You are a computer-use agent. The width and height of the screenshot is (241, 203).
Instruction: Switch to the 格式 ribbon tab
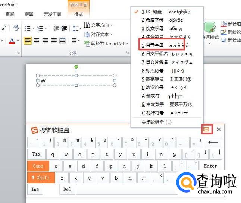pos(79,14)
